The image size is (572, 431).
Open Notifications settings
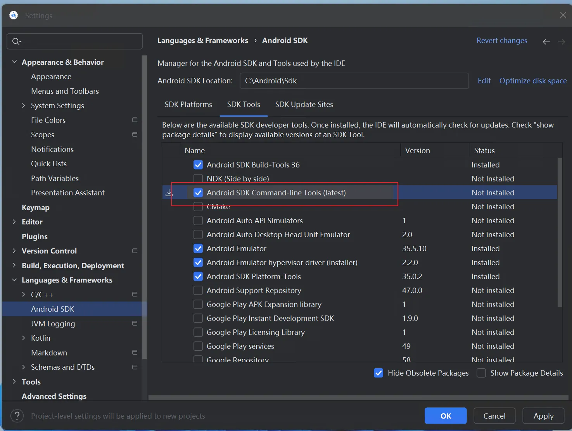click(x=52, y=149)
